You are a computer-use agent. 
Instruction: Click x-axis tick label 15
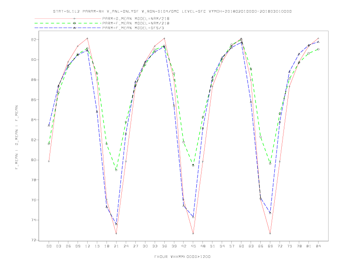[x=97, y=246]
